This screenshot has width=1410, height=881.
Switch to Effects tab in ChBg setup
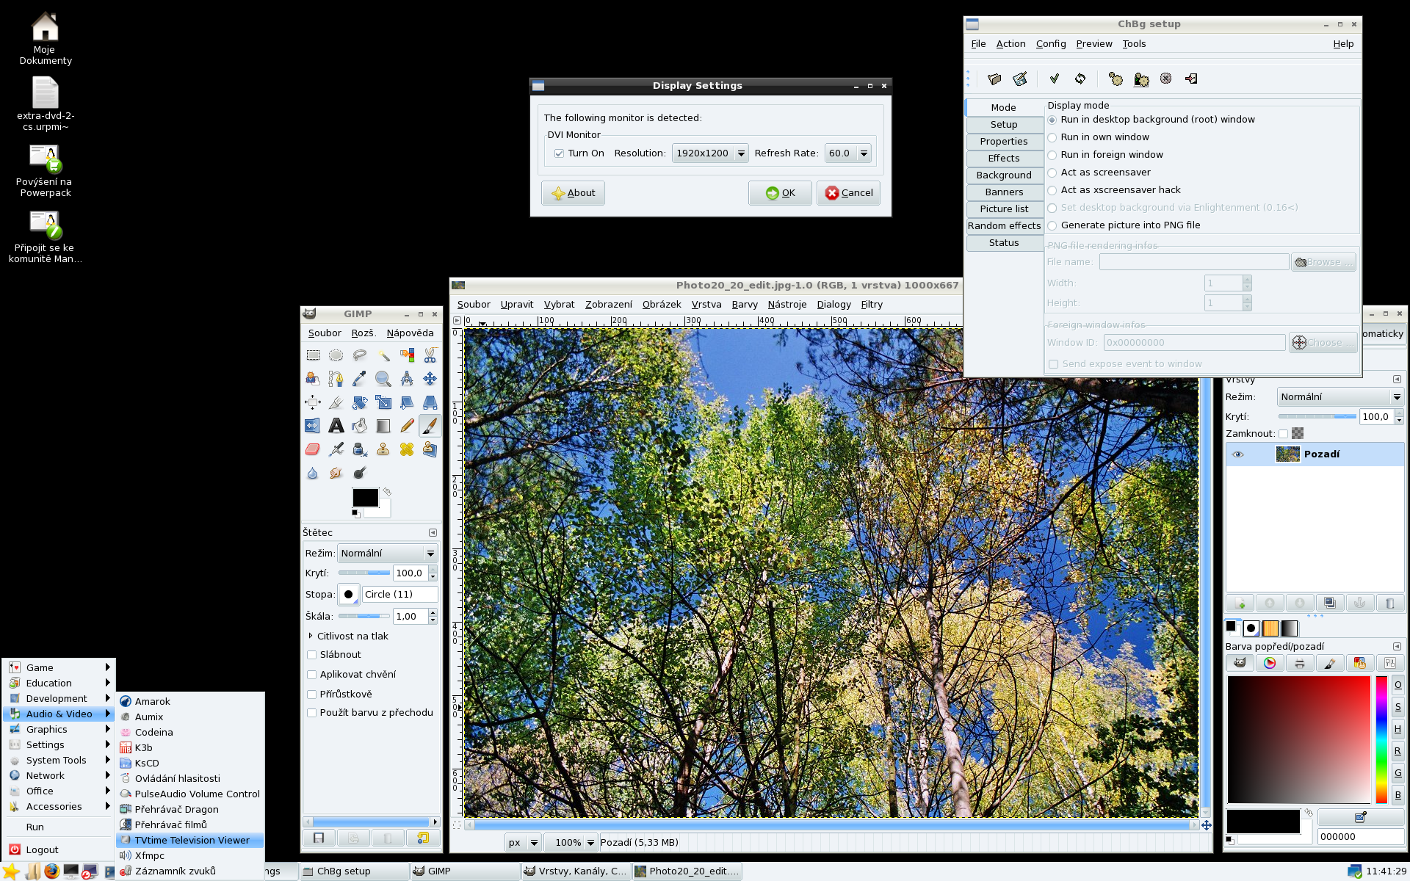coord(1004,159)
